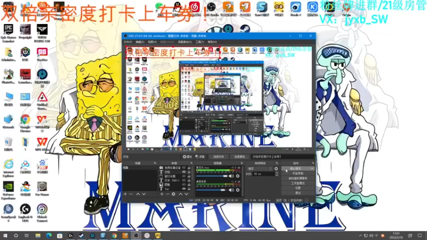Open GeForce Experience desktop icon
This screenshot has width=427, height=240.
click(8, 190)
